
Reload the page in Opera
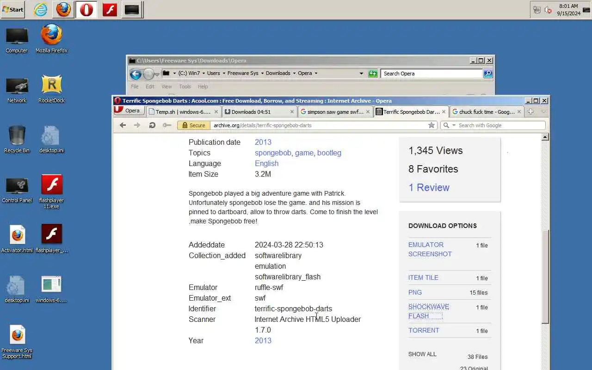(x=152, y=125)
